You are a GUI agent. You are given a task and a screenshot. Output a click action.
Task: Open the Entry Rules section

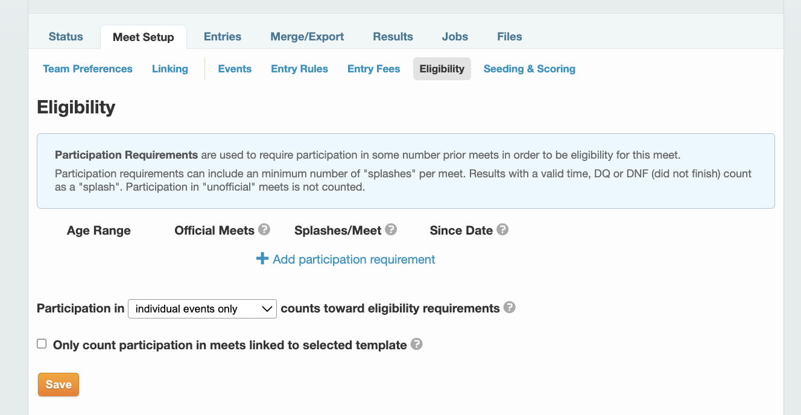pyautogui.click(x=299, y=69)
